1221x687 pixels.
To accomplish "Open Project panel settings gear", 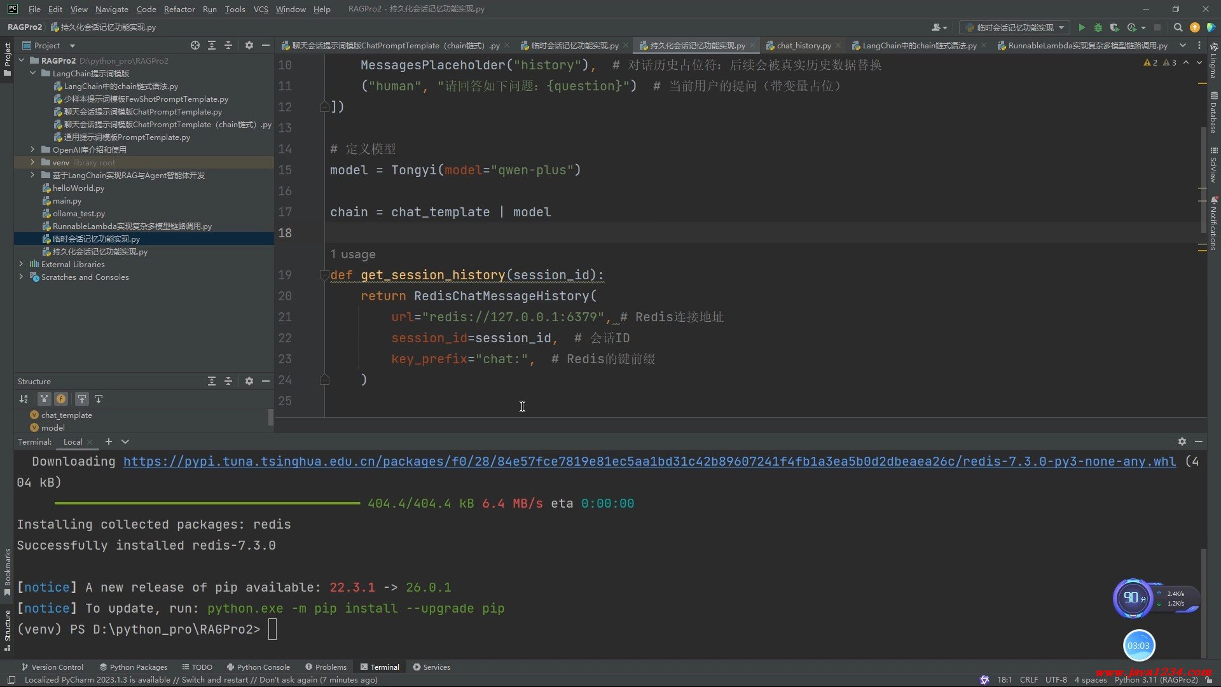I will [249, 45].
